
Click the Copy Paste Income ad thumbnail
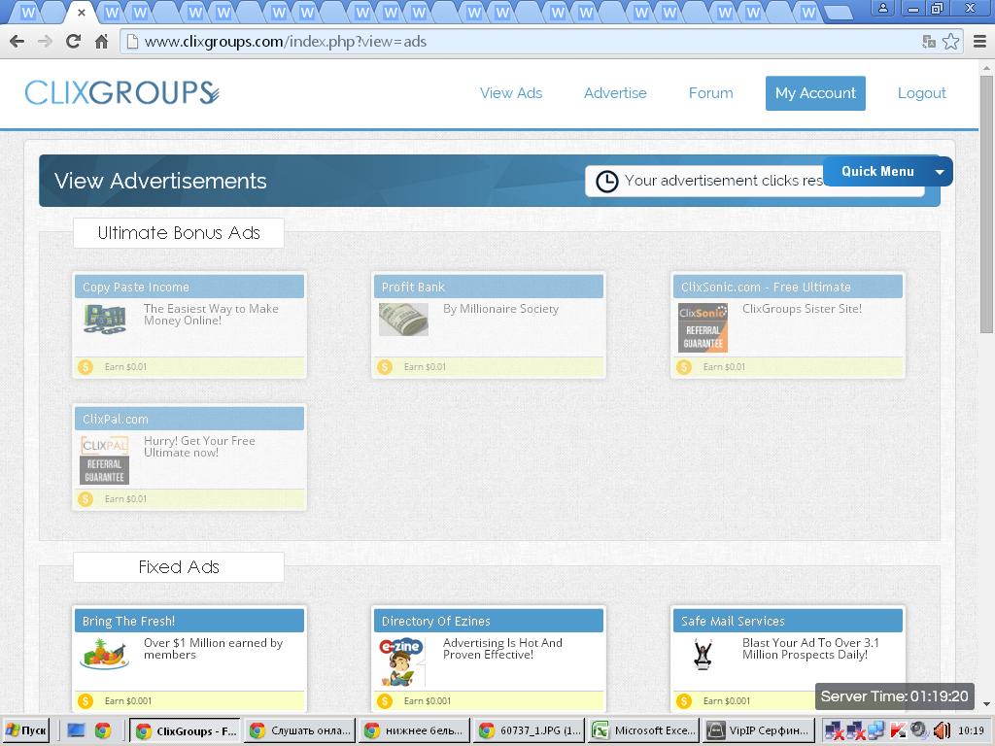[105, 319]
